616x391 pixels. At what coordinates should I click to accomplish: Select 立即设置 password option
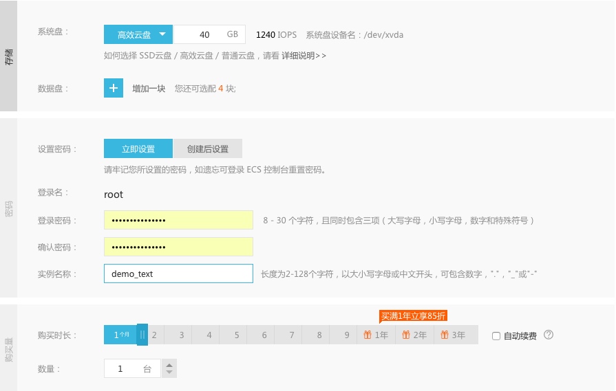tap(138, 149)
